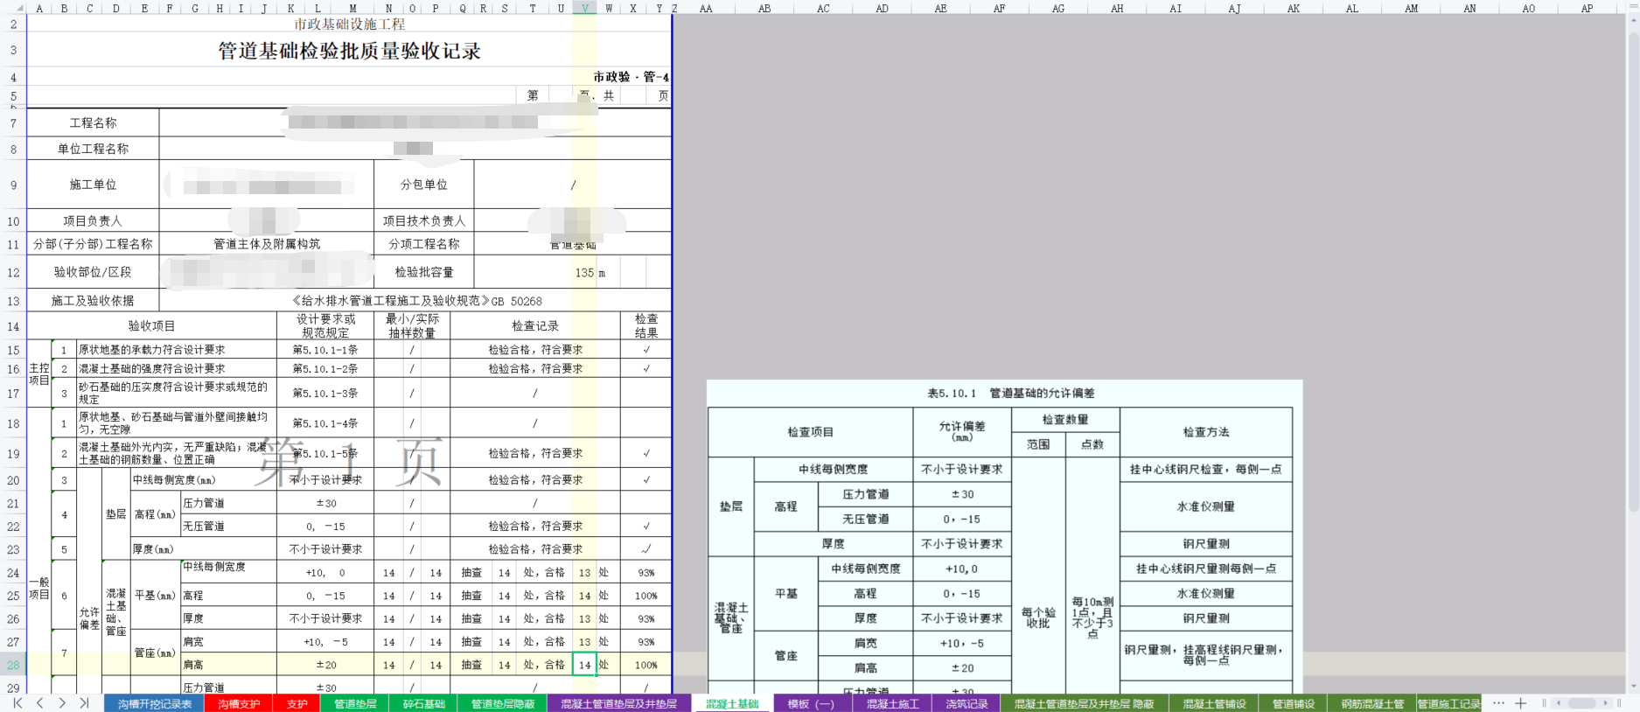
Task: Click the horizontal scrollbar thumb
Action: pyautogui.click(x=1581, y=703)
